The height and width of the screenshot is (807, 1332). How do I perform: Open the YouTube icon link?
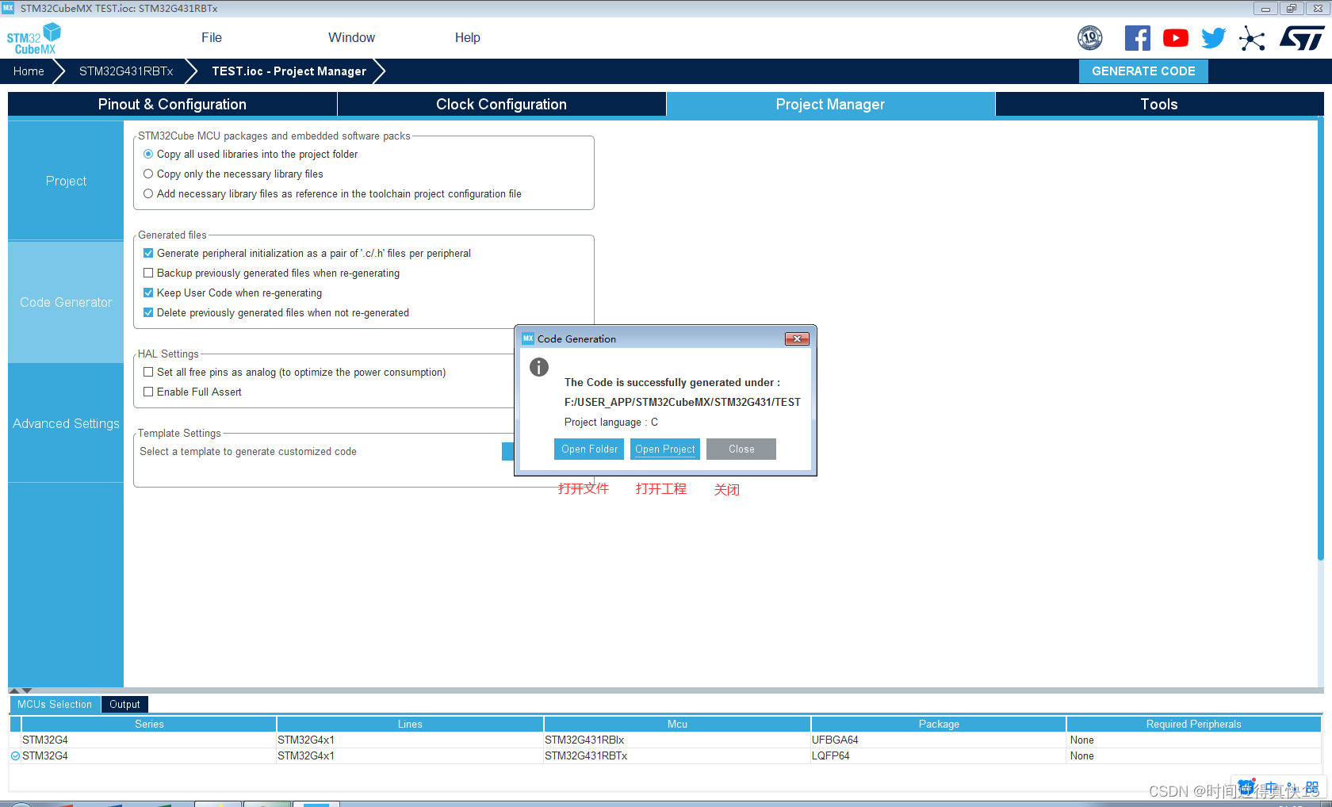pyautogui.click(x=1176, y=38)
